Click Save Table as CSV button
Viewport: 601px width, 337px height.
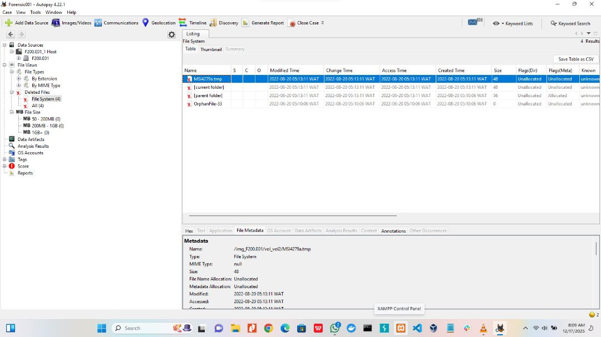(576, 59)
